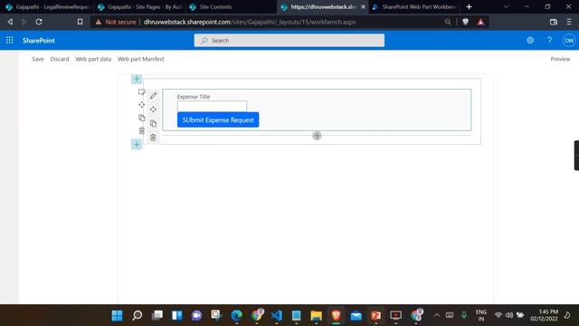Add a new section above the web part
Image resolution: width=579 pixels, height=326 pixels.
pyautogui.click(x=137, y=79)
